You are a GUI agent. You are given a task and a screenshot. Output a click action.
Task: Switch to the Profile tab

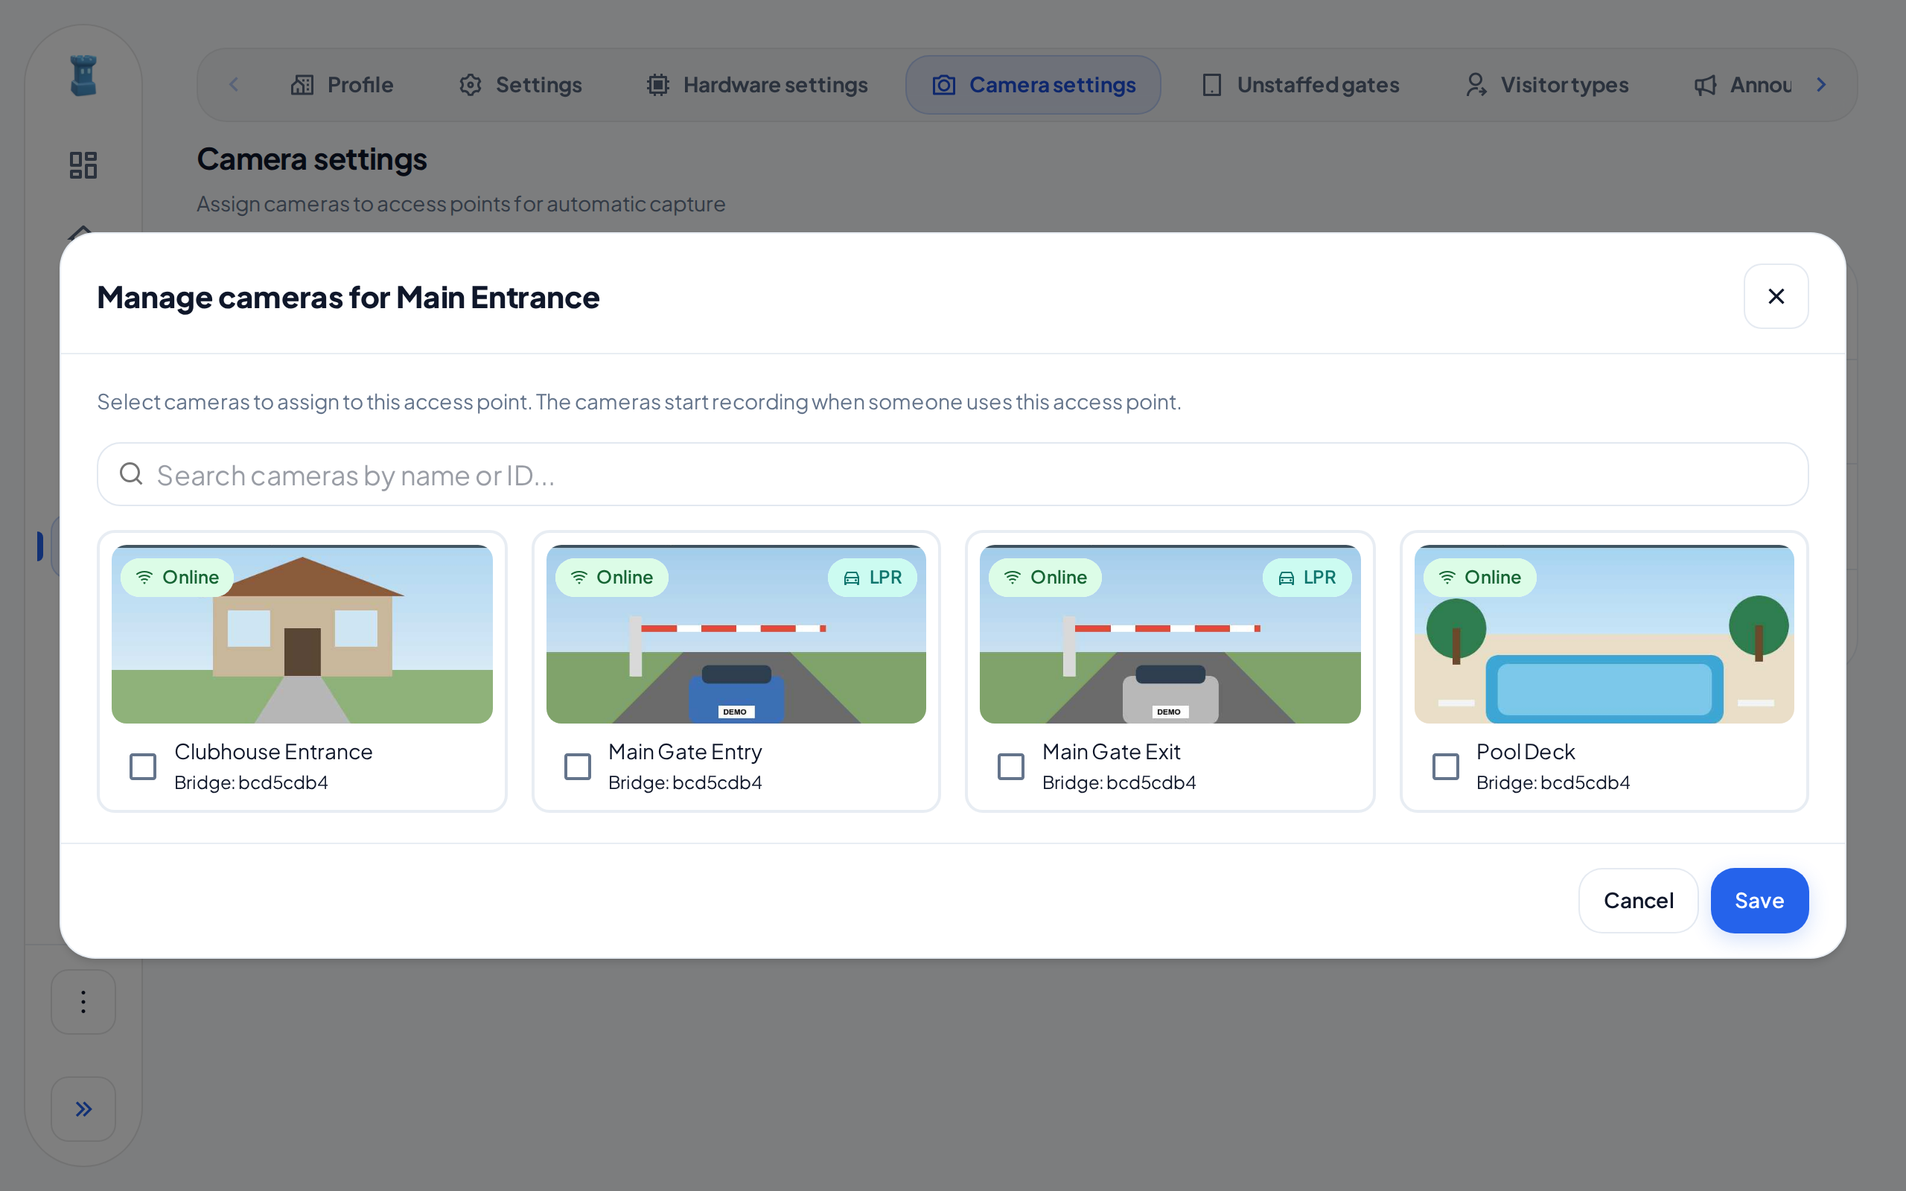pyautogui.click(x=341, y=85)
